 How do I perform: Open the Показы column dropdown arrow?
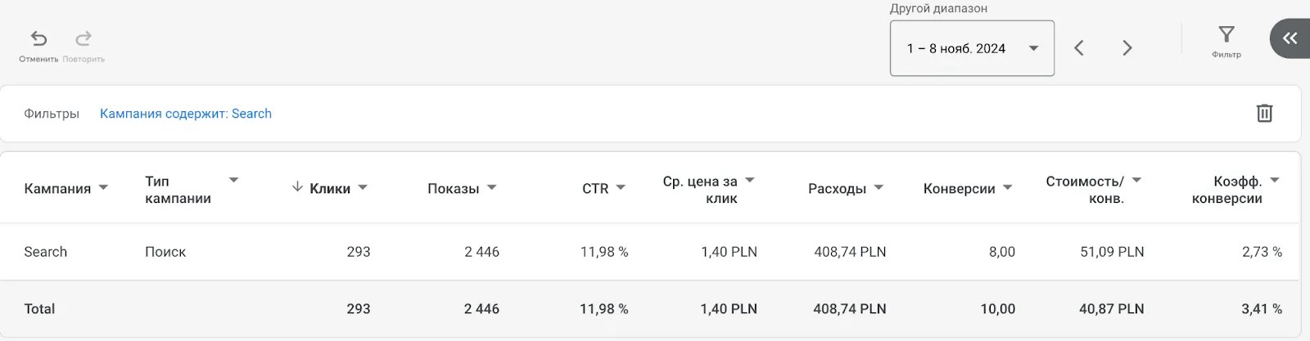tap(492, 187)
